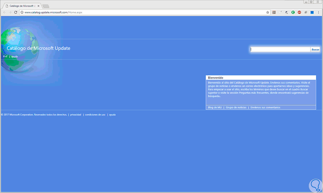Open the Chrome three-dot menu
The height and width of the screenshot is (193, 323).
(x=319, y=12)
